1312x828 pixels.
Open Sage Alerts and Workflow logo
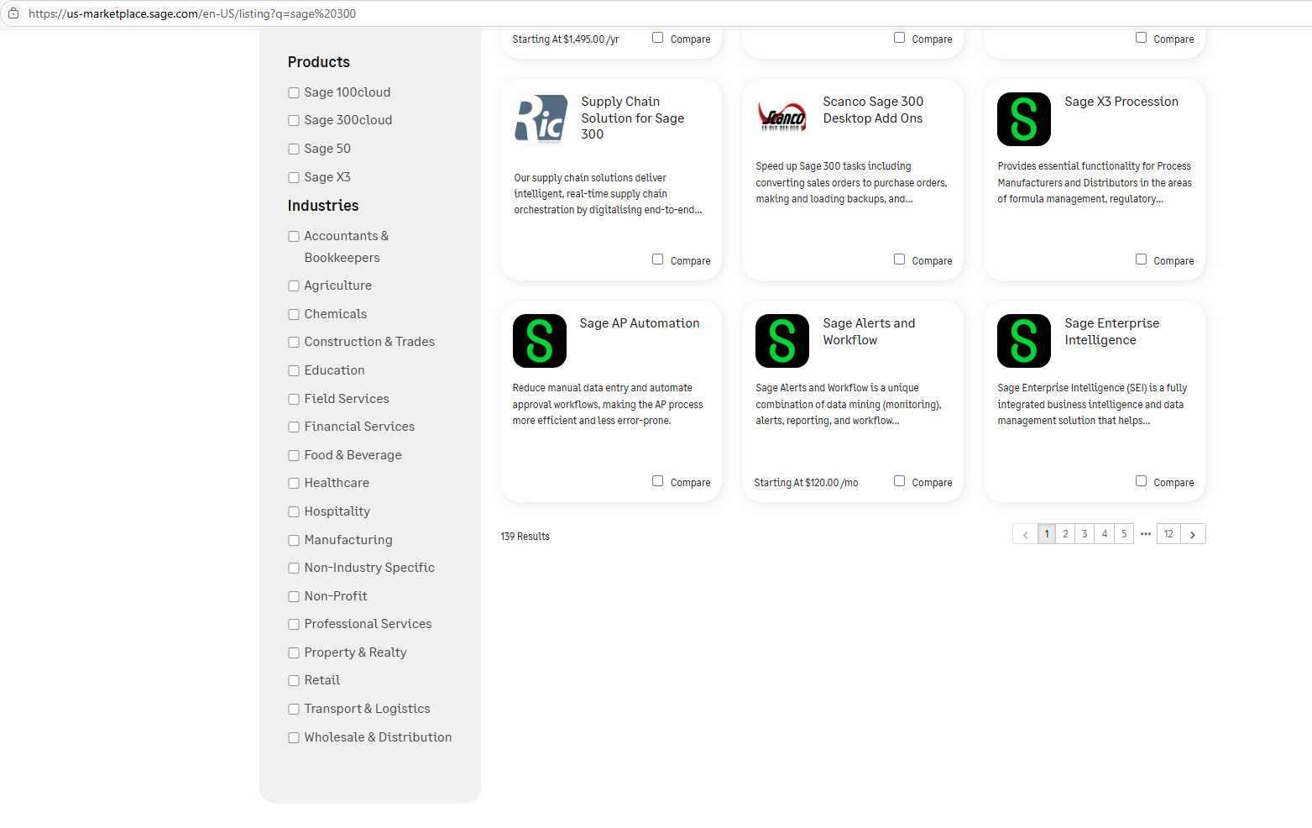point(782,341)
